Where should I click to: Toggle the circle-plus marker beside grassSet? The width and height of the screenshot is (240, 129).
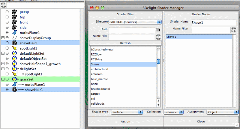pos(7,79)
